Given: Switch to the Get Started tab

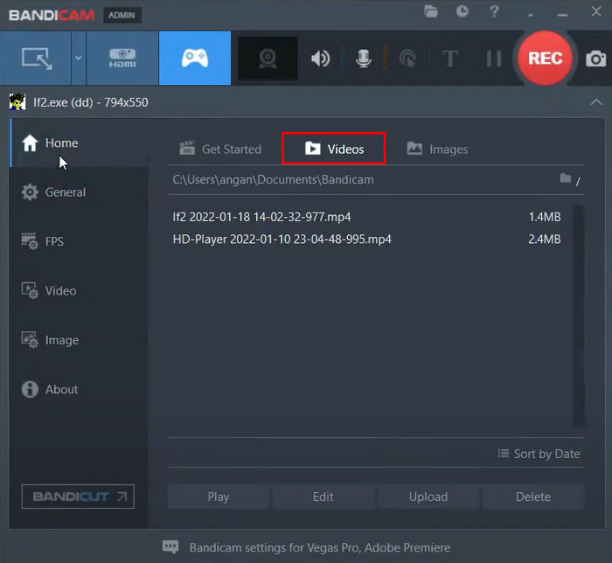Looking at the screenshot, I should pos(220,149).
